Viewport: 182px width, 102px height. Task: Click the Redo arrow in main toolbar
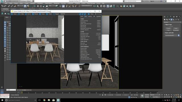[5, 6]
